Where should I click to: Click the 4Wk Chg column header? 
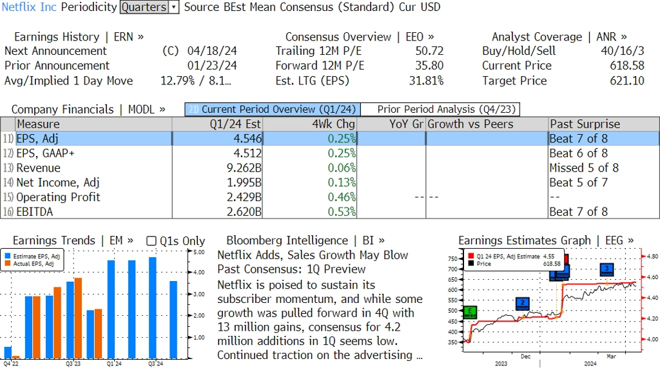point(309,124)
